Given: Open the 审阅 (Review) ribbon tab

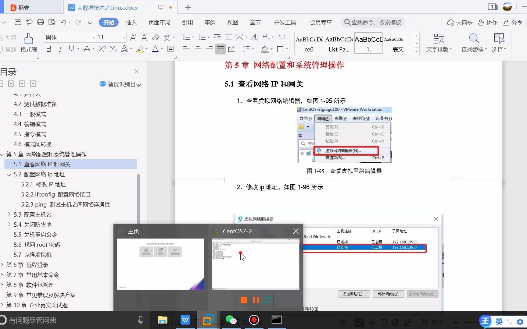Looking at the screenshot, I should [210, 22].
